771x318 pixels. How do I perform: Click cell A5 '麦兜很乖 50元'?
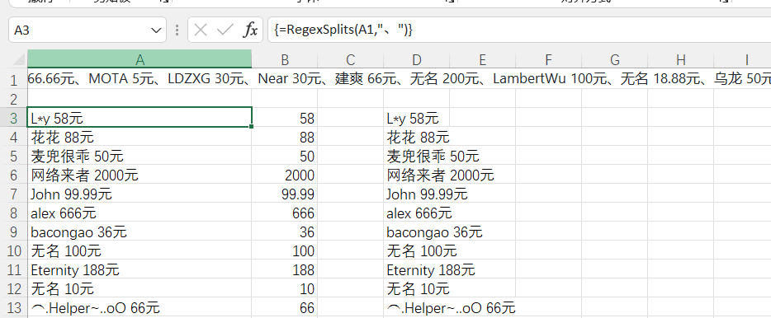(x=140, y=156)
